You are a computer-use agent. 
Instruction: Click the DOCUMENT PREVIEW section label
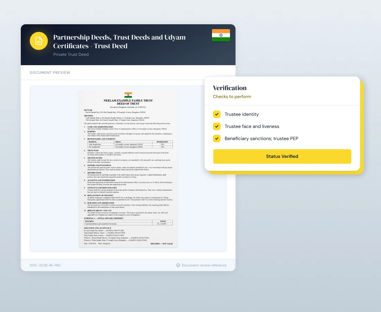coord(50,72)
